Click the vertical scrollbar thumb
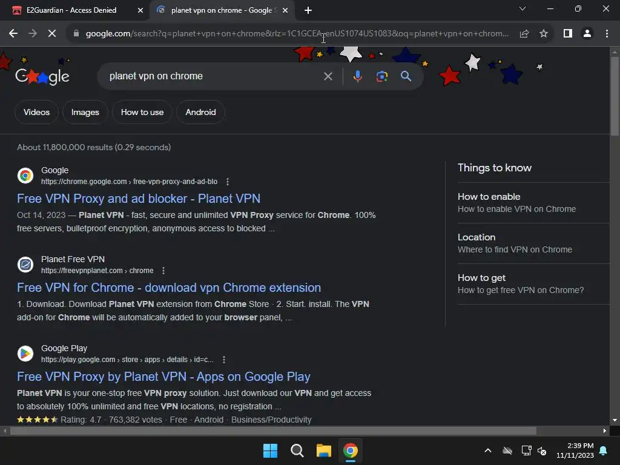620x465 pixels. point(615,96)
